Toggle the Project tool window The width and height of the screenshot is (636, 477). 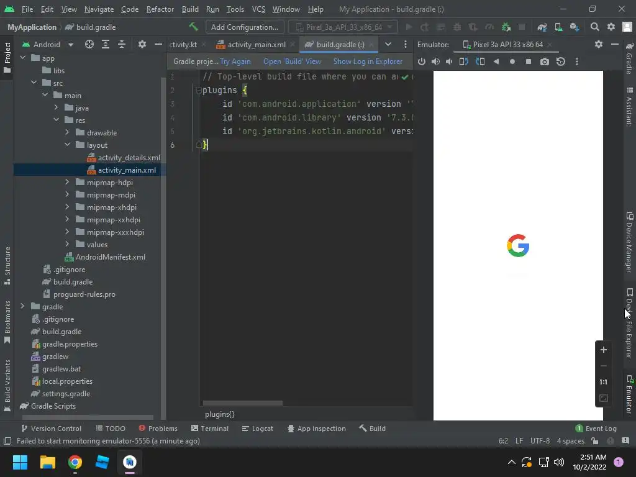[7, 58]
